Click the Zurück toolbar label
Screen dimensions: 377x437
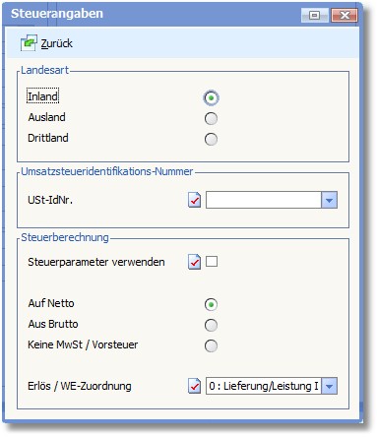click(x=56, y=43)
